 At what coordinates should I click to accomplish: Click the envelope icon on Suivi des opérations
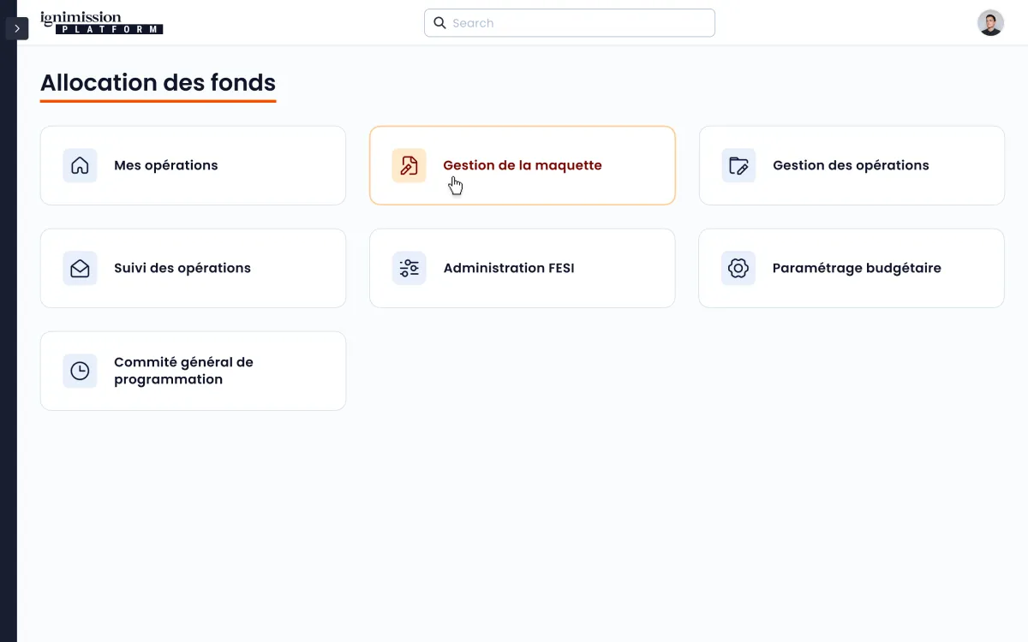pos(80,268)
